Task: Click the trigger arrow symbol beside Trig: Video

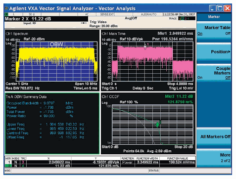Action: [x=84, y=23]
